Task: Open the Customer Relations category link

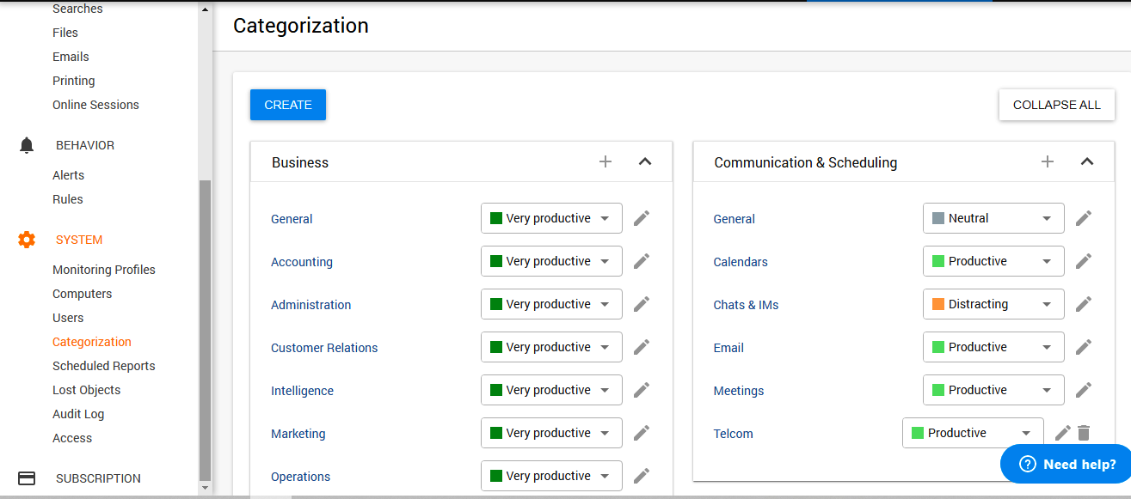Action: [324, 348]
